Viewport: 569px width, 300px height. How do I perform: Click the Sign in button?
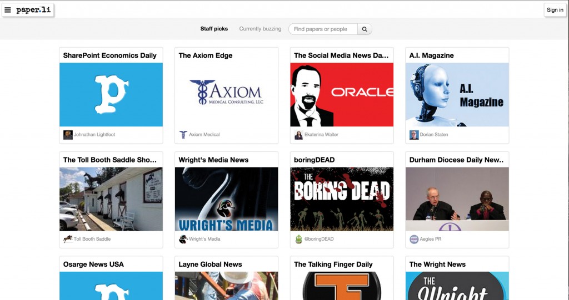555,10
